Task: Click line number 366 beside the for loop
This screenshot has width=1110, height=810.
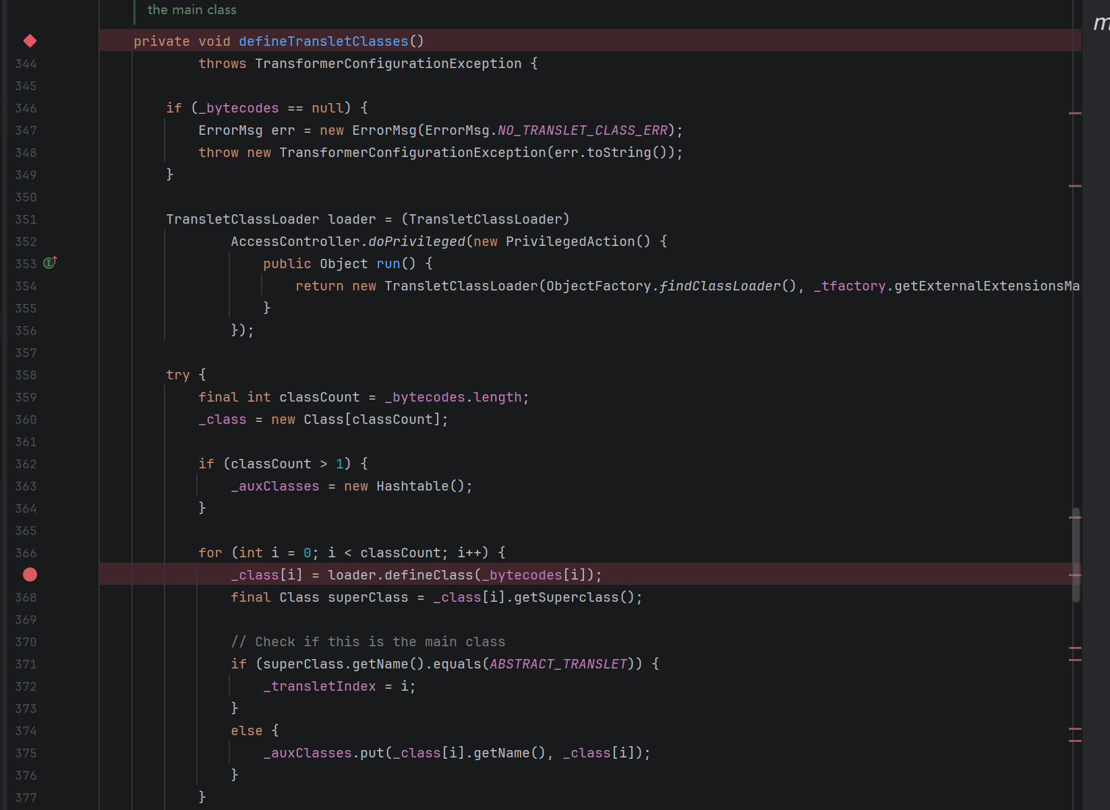Action: [26, 553]
